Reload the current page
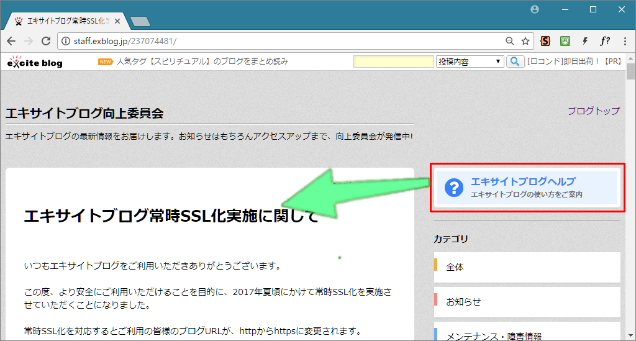The width and height of the screenshot is (636, 341). (46, 41)
